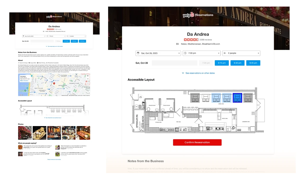The width and height of the screenshot is (301, 175).
Task: Select the gray table beside the white table
Action: pos(195,98)
